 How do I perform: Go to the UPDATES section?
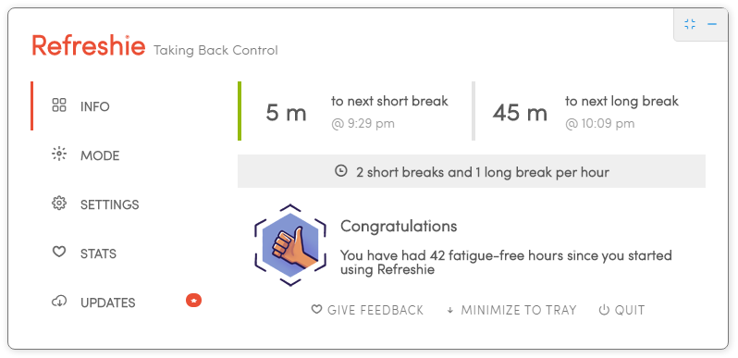108,302
